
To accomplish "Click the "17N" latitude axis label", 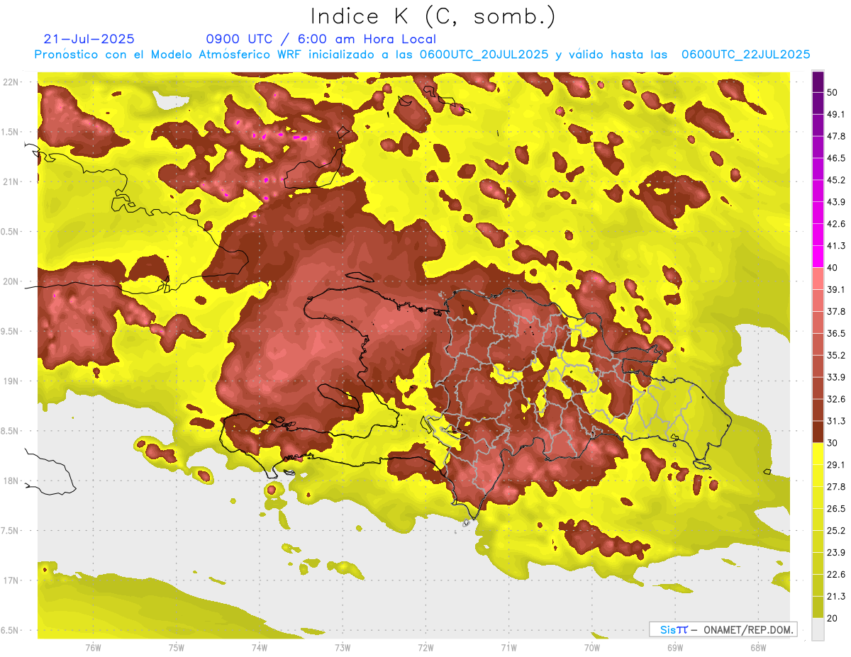I will pos(11,580).
